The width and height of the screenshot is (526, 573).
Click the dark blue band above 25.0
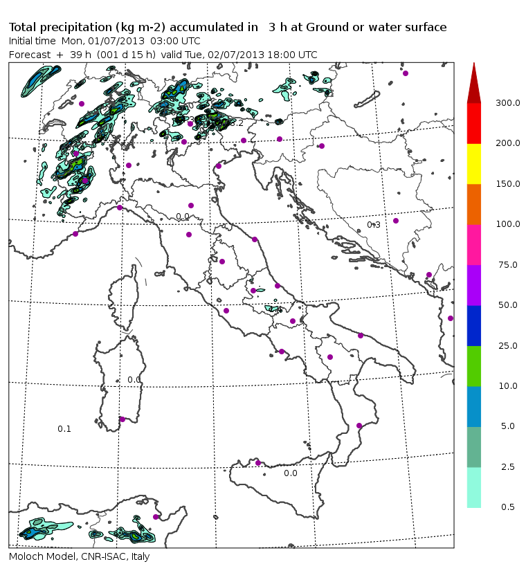[473, 326]
